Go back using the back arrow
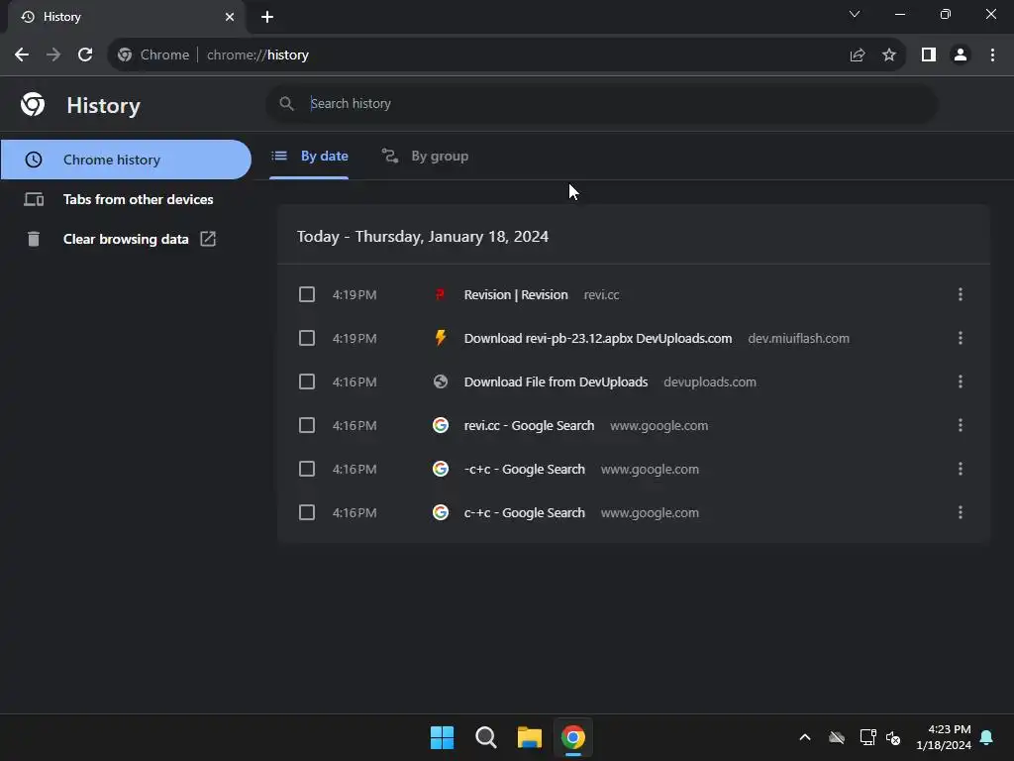This screenshot has height=761, width=1014. click(22, 55)
